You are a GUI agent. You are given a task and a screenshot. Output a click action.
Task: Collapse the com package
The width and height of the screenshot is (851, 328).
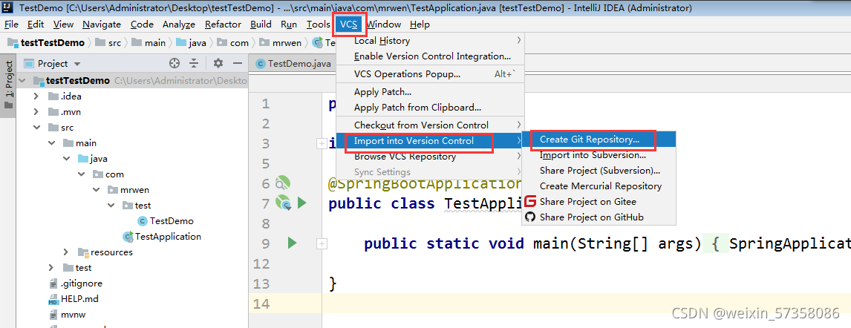click(82, 174)
